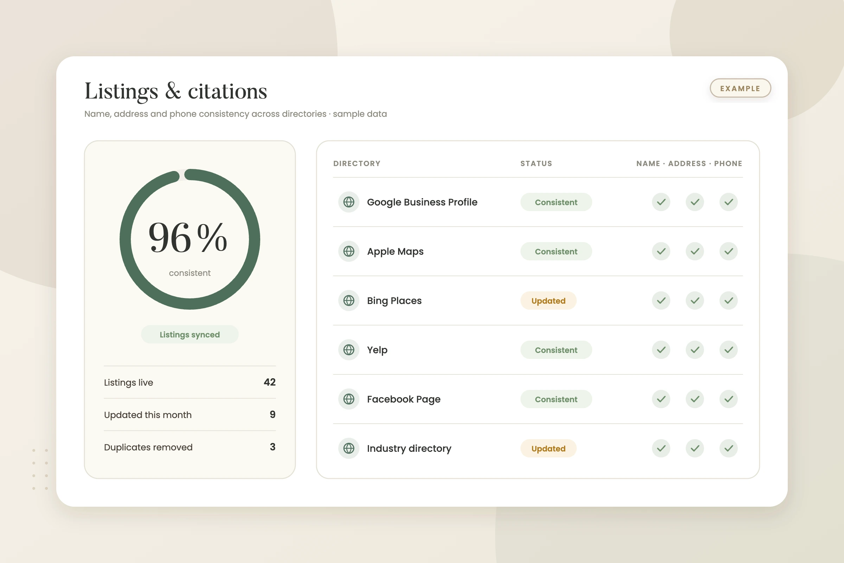Click the Address checkmark in the Yelp row
Viewport: 844px width, 563px height.
695,350
